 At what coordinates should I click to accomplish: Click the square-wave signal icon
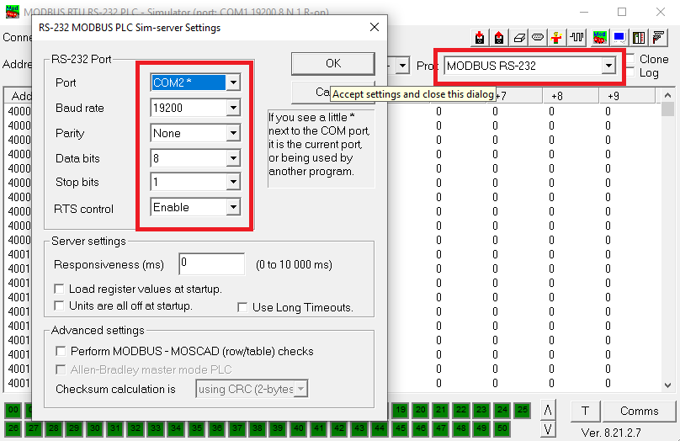click(576, 38)
